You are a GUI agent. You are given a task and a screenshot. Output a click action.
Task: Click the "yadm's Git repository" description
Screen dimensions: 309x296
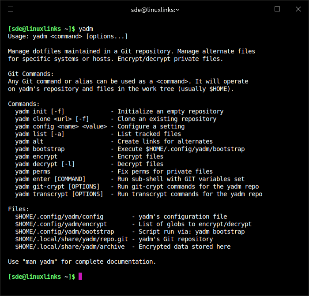point(176,239)
